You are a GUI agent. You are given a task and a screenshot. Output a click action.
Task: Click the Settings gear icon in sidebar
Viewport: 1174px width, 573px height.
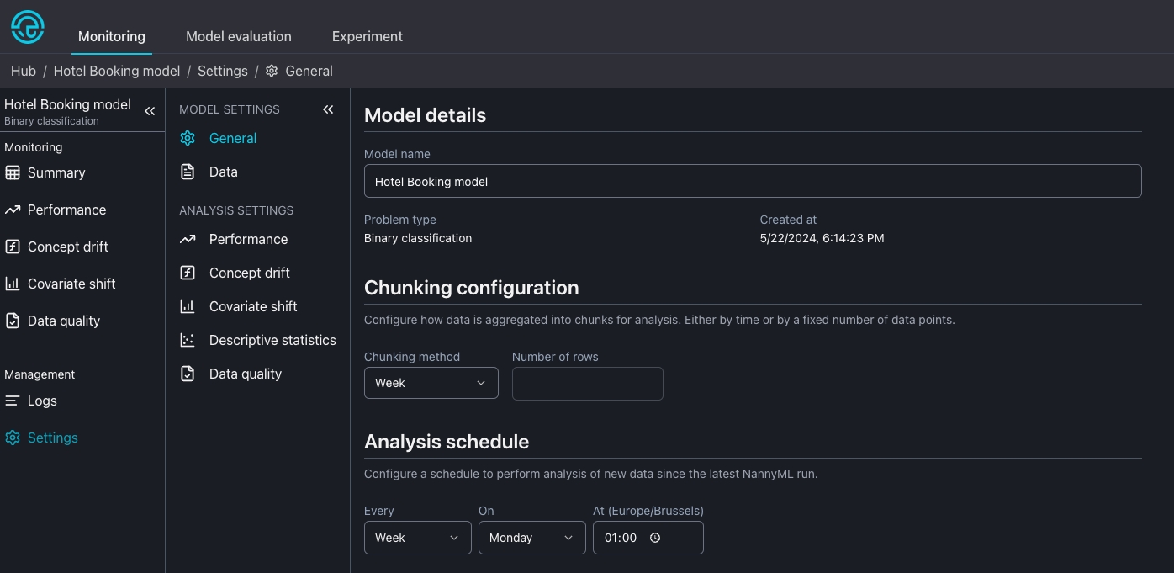tap(13, 438)
